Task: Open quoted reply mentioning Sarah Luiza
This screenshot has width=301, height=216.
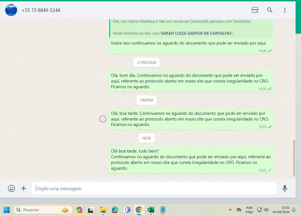Action: click(x=191, y=28)
